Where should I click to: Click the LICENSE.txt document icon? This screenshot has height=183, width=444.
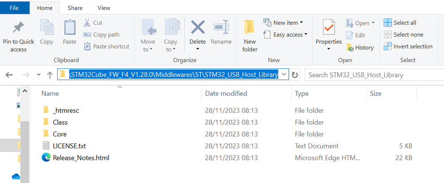point(46,146)
